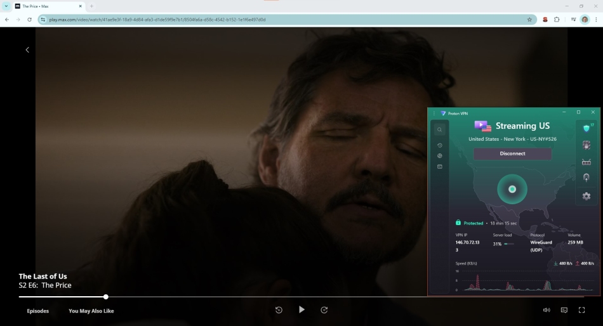Enter fullscreen video mode

(x=582, y=310)
